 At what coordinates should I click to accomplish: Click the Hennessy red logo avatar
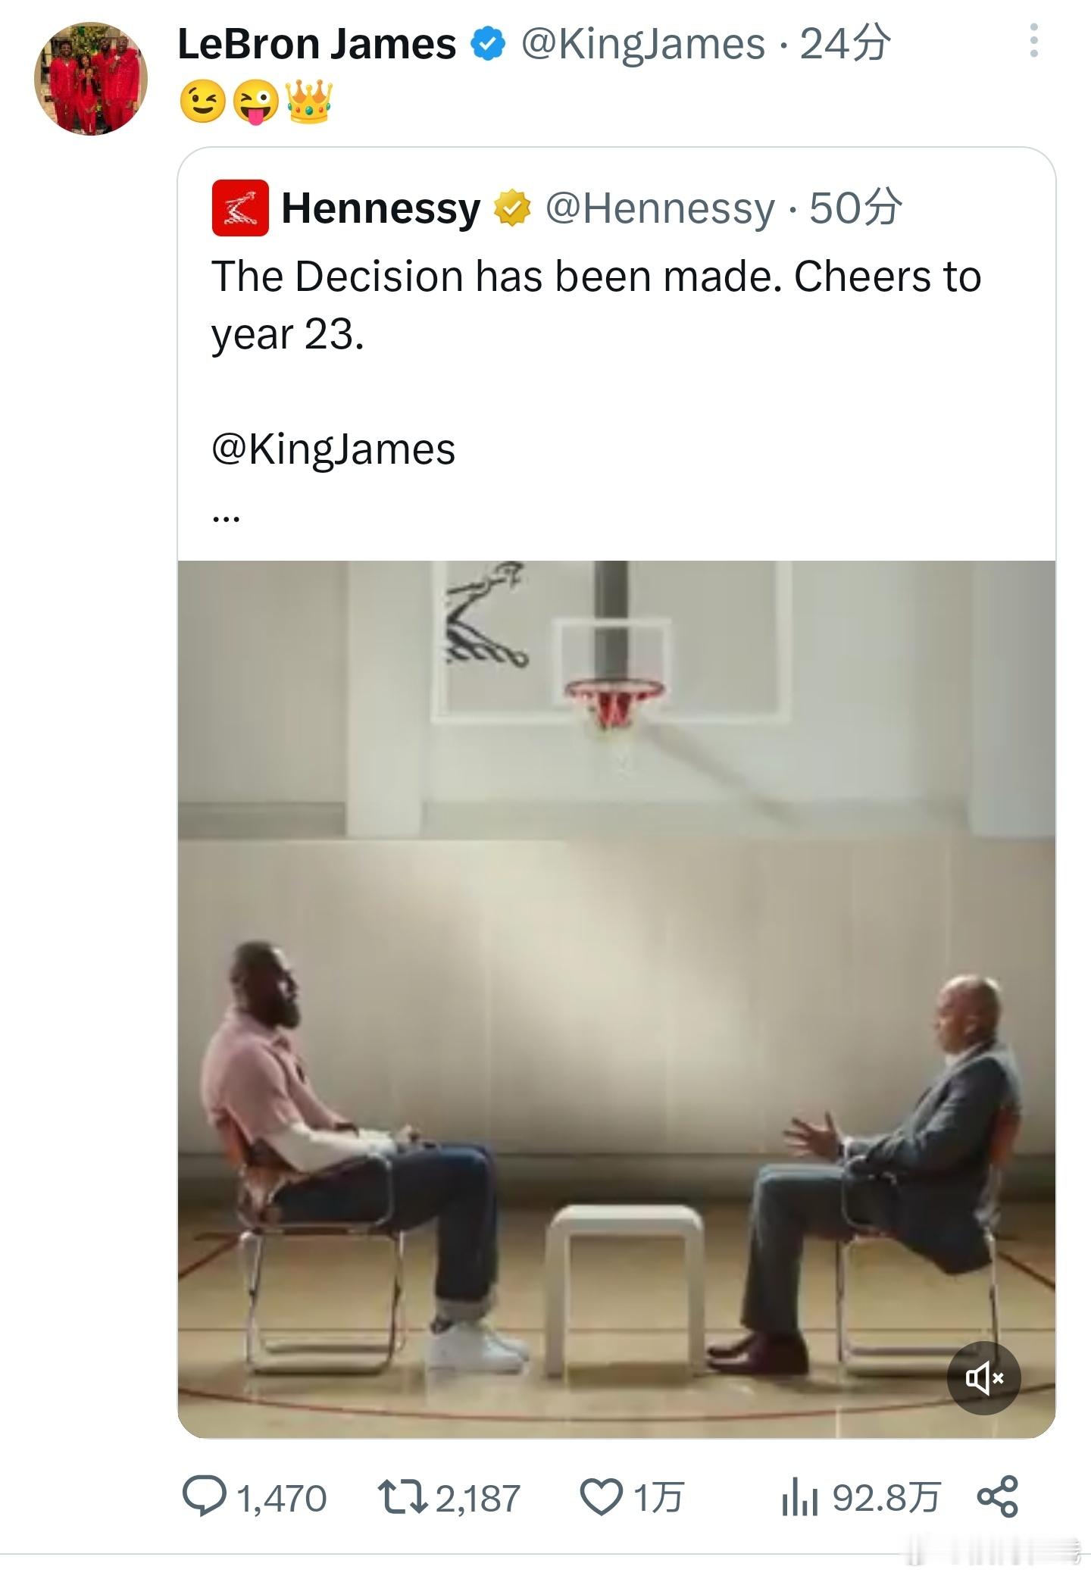[240, 208]
